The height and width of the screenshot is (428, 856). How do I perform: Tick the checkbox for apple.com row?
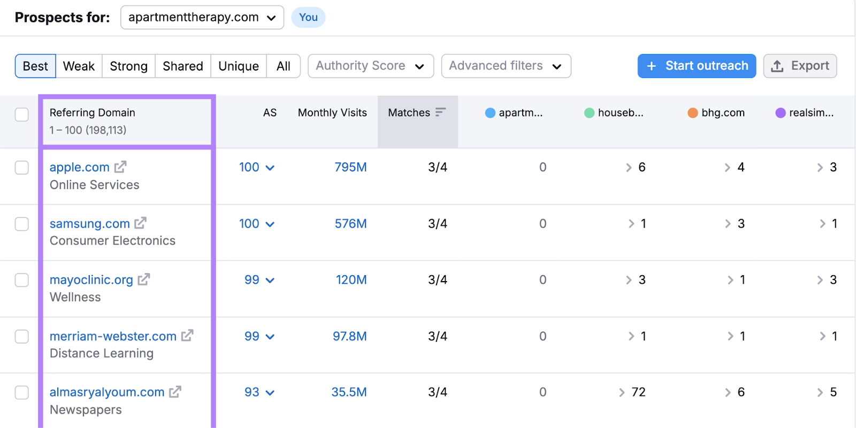pos(22,168)
